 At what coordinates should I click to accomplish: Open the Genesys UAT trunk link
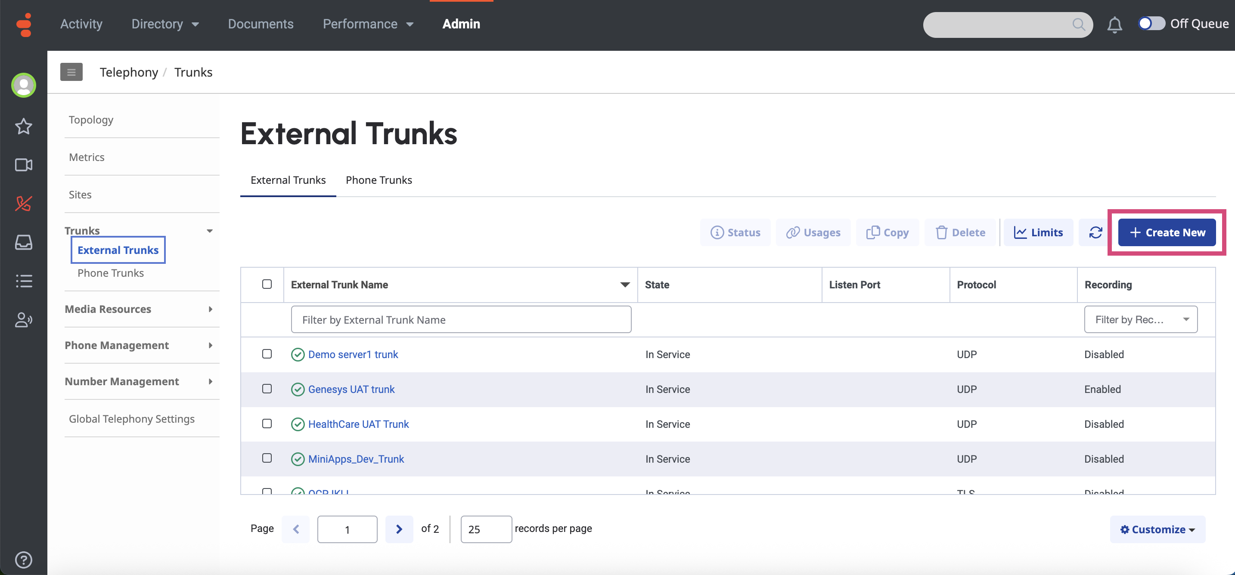tap(351, 389)
